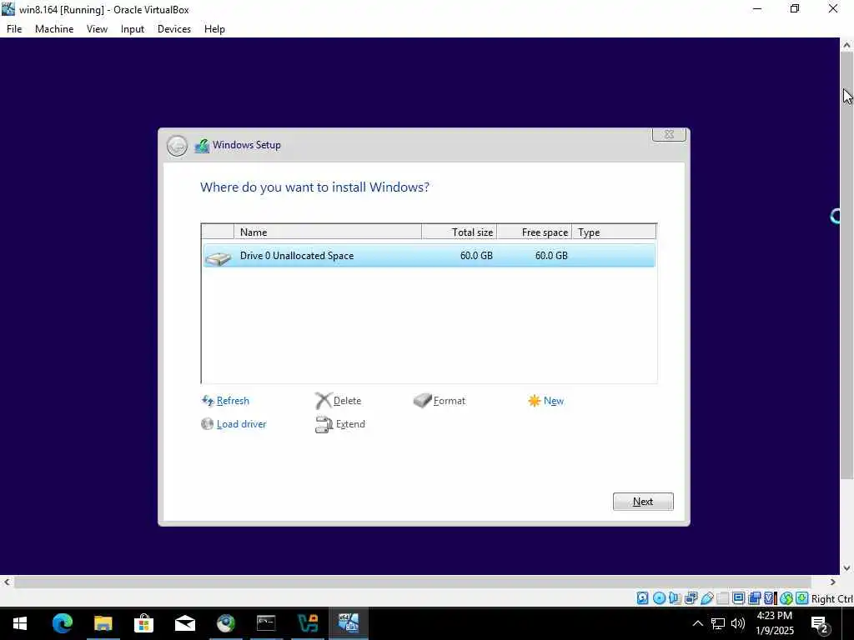Image resolution: width=854 pixels, height=640 pixels.
Task: Open the notification center icon
Action: click(x=820, y=624)
